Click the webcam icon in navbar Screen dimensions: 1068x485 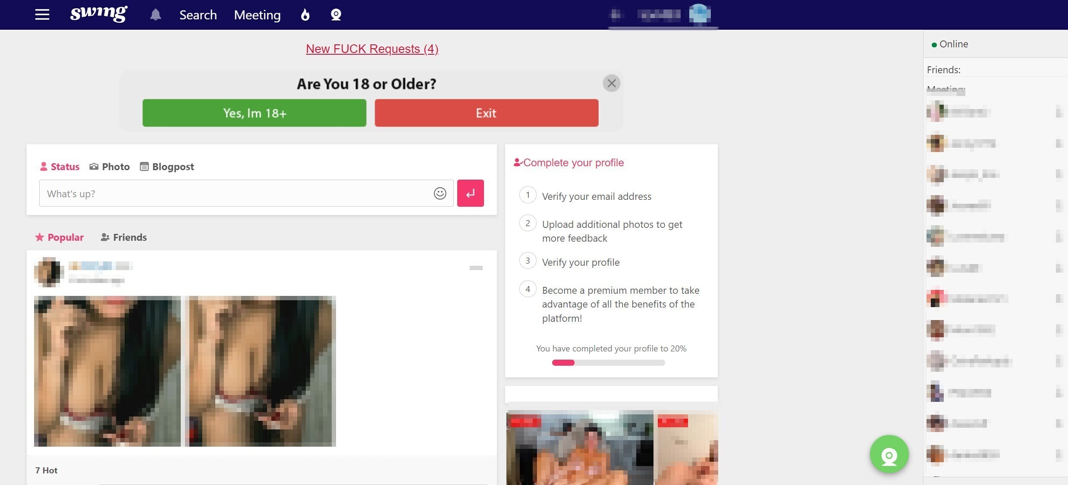click(336, 15)
